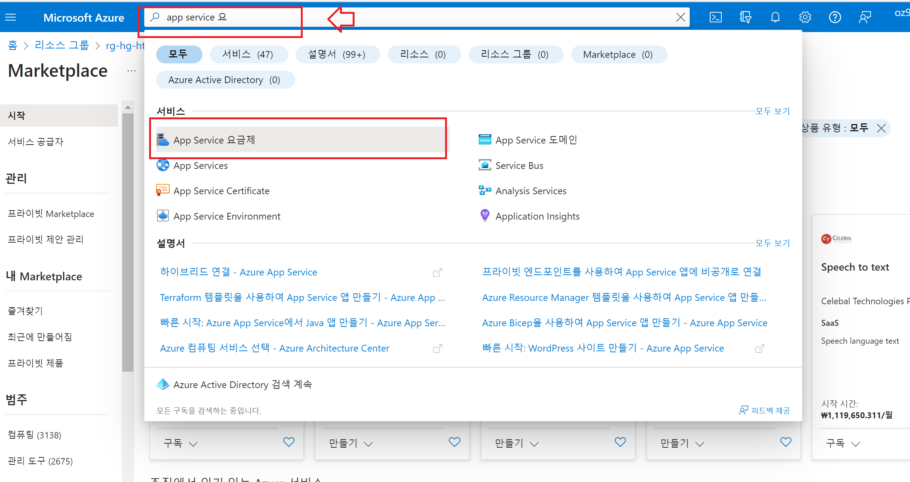Viewport: 910px width, 482px height.
Task: Click the help question mark icon
Action: (x=835, y=17)
